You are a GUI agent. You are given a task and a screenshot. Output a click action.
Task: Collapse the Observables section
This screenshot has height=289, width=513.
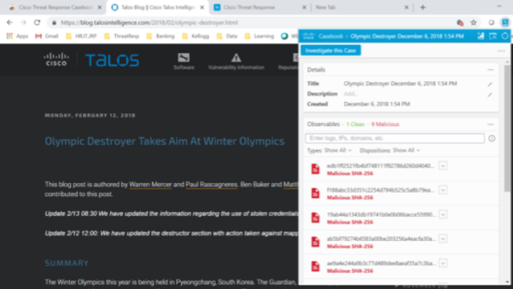[490, 124]
